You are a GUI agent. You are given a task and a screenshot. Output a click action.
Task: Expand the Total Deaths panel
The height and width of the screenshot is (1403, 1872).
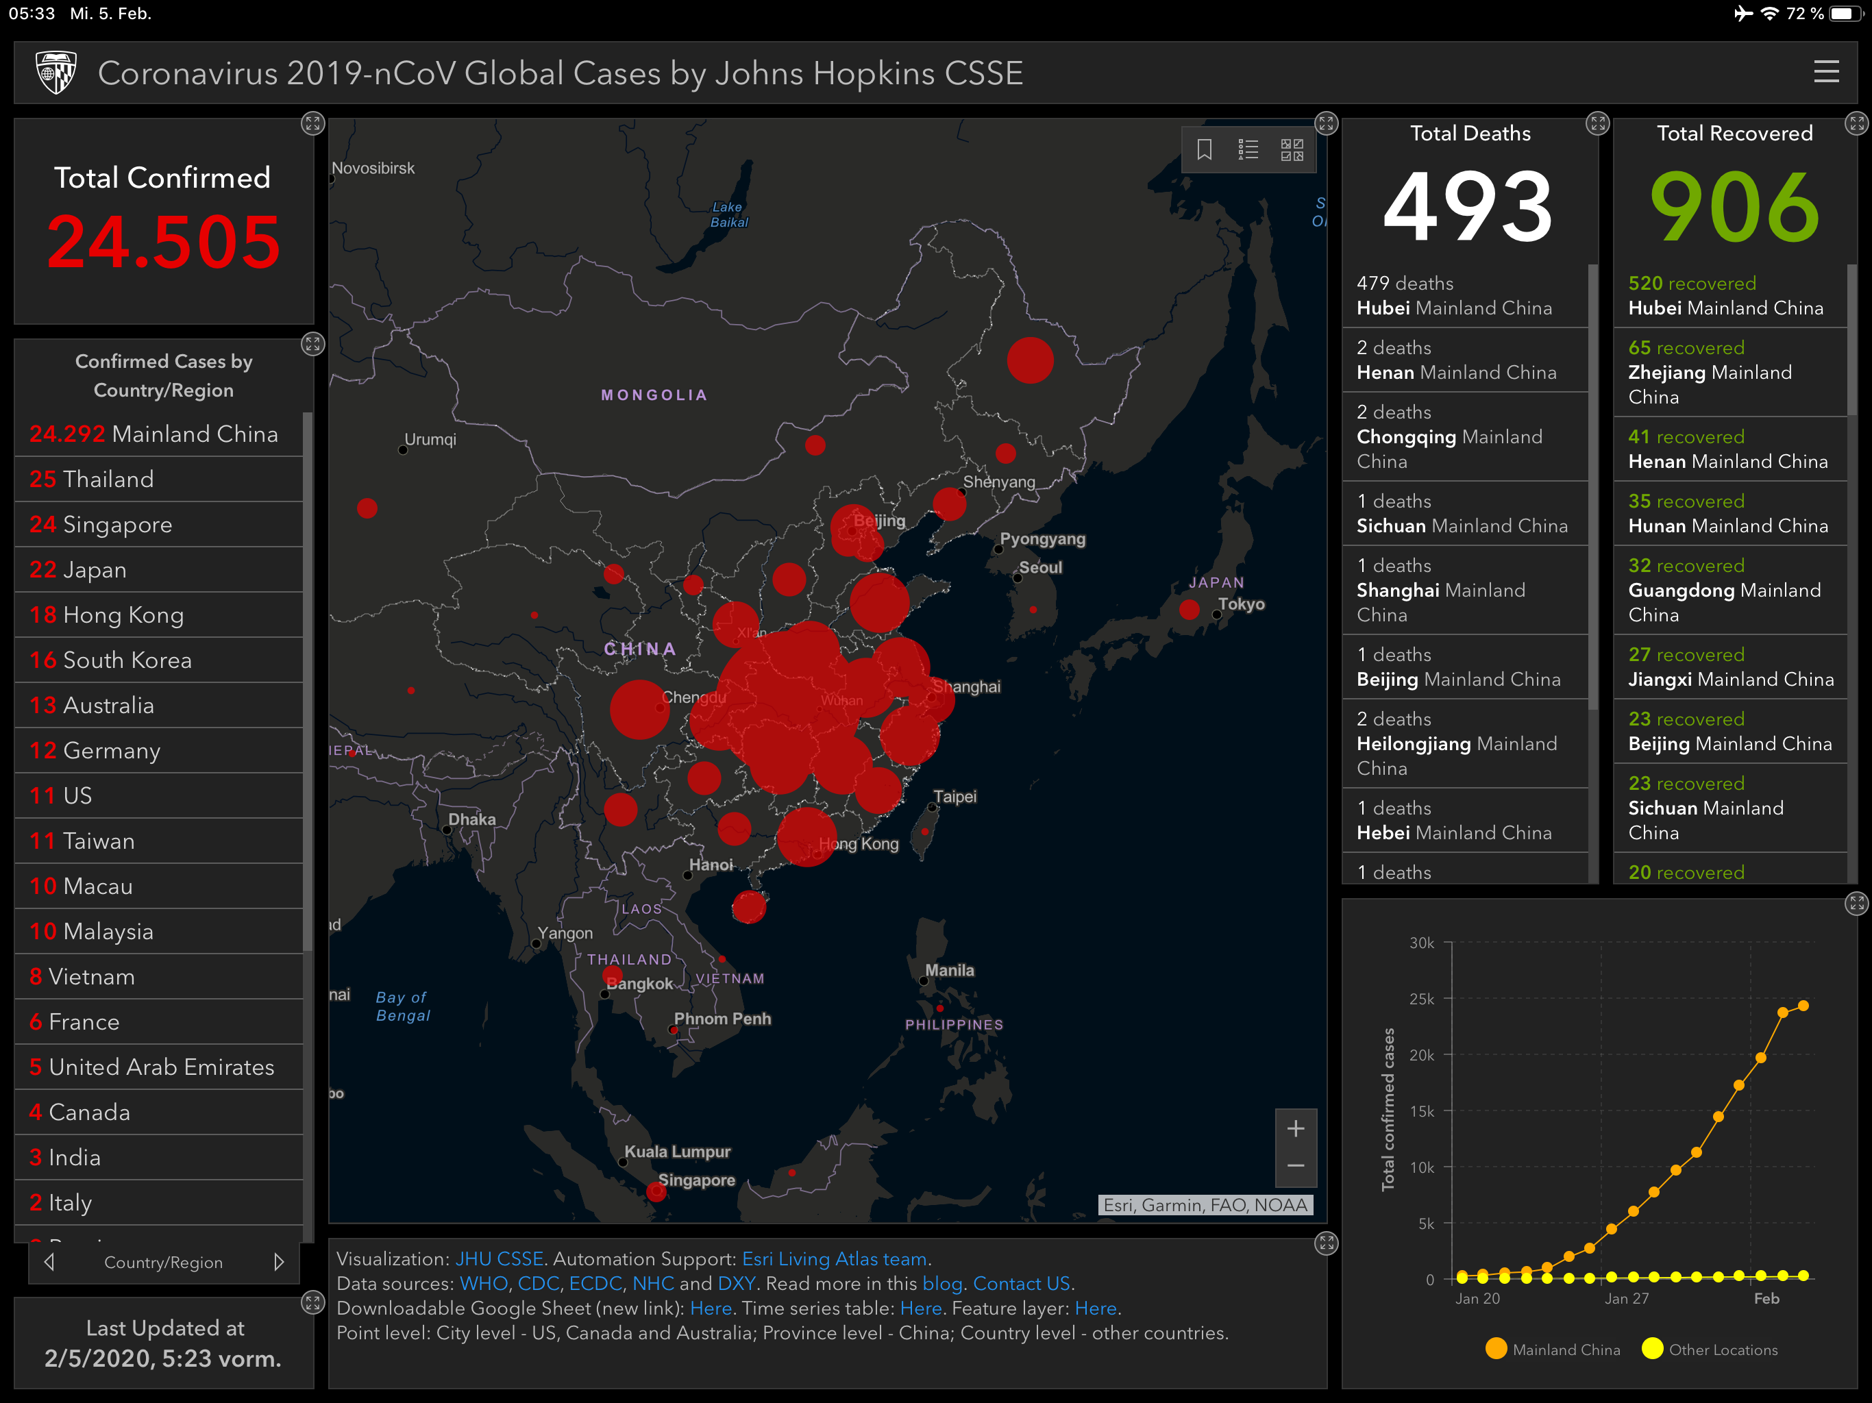pos(1597,123)
